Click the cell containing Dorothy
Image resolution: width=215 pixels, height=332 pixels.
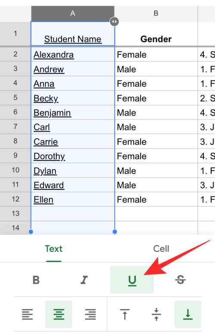(x=73, y=156)
